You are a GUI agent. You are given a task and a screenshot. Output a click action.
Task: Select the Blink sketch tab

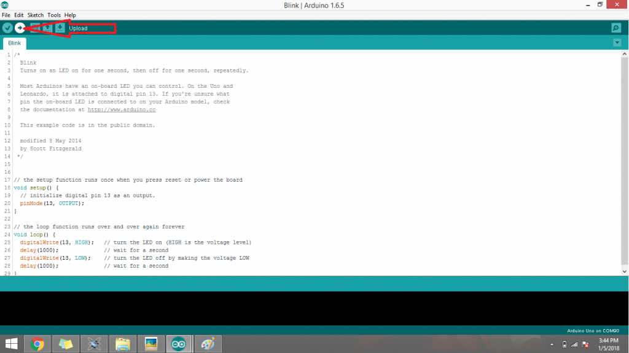click(x=14, y=43)
